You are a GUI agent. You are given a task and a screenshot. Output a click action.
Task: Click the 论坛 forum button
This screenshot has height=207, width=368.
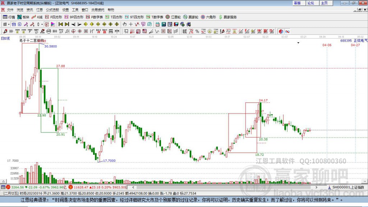click(312, 3)
